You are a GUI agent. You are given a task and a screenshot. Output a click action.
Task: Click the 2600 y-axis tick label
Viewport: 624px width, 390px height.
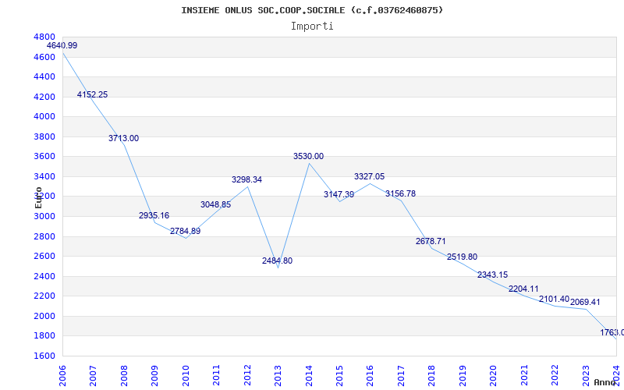44,257
